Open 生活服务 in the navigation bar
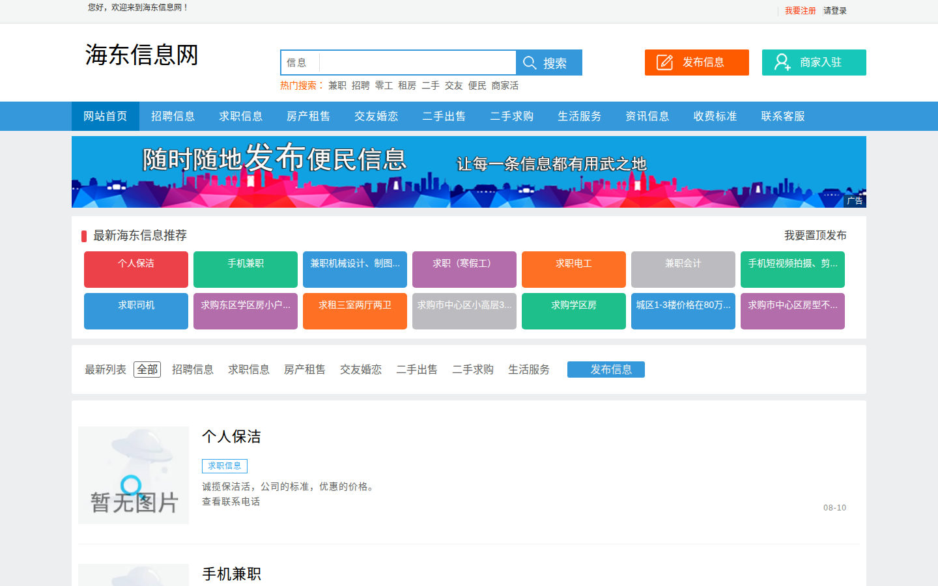Viewport: 938px width, 586px height. coord(580,116)
